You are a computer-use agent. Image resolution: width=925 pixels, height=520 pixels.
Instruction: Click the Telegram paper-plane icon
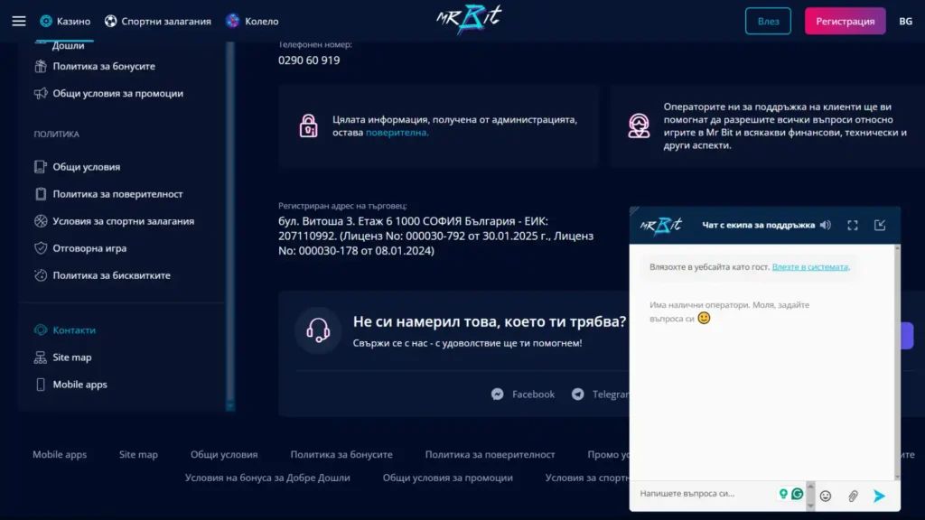pos(577,395)
